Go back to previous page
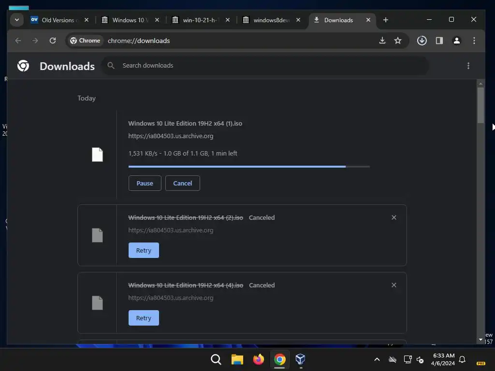 [18, 41]
